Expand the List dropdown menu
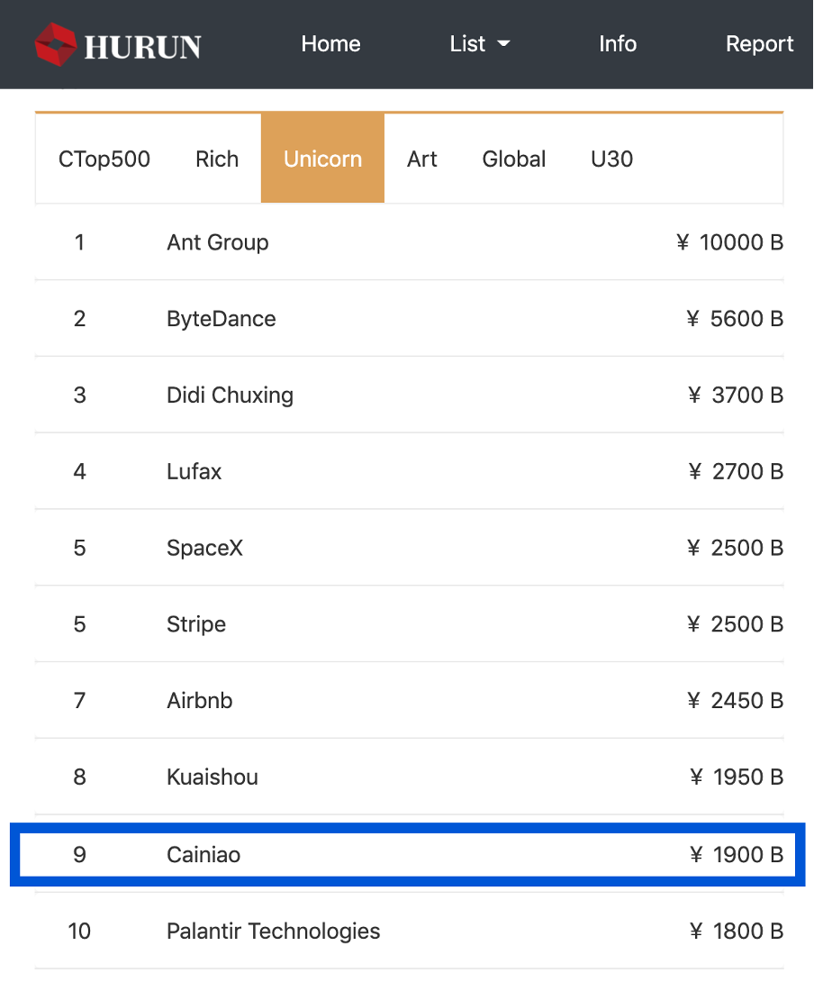 [479, 43]
